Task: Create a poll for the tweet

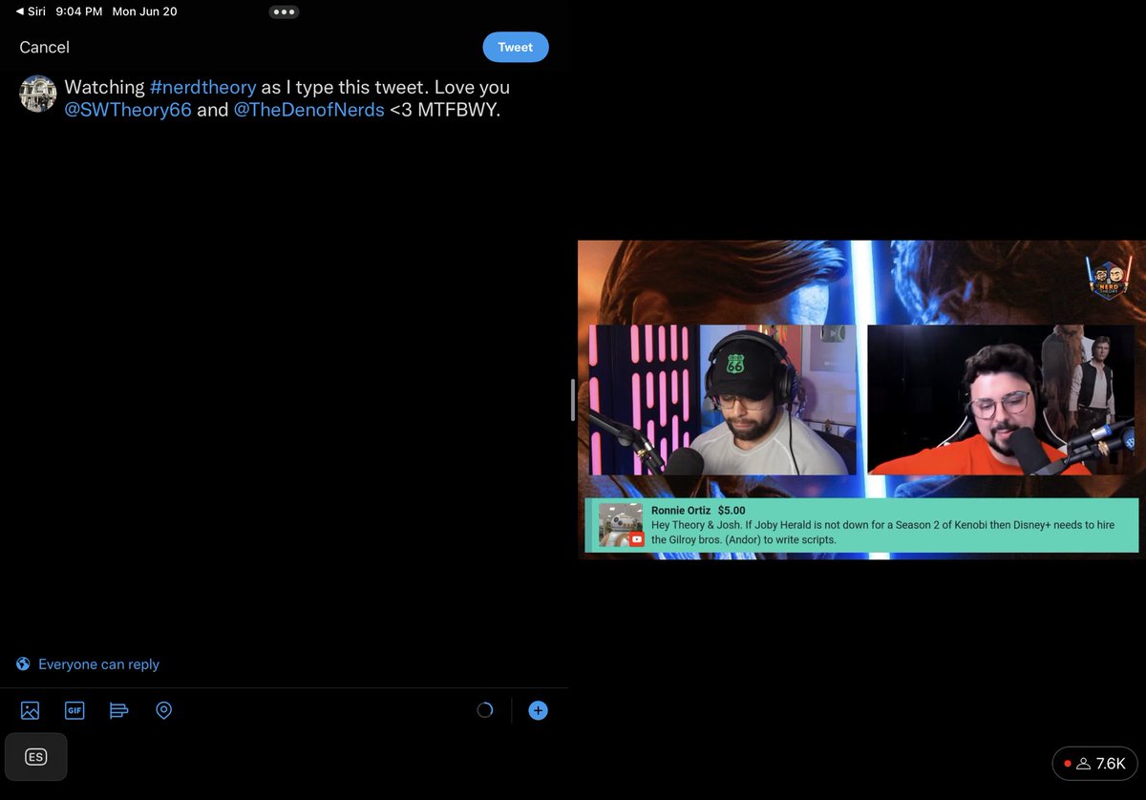Action: (x=118, y=710)
